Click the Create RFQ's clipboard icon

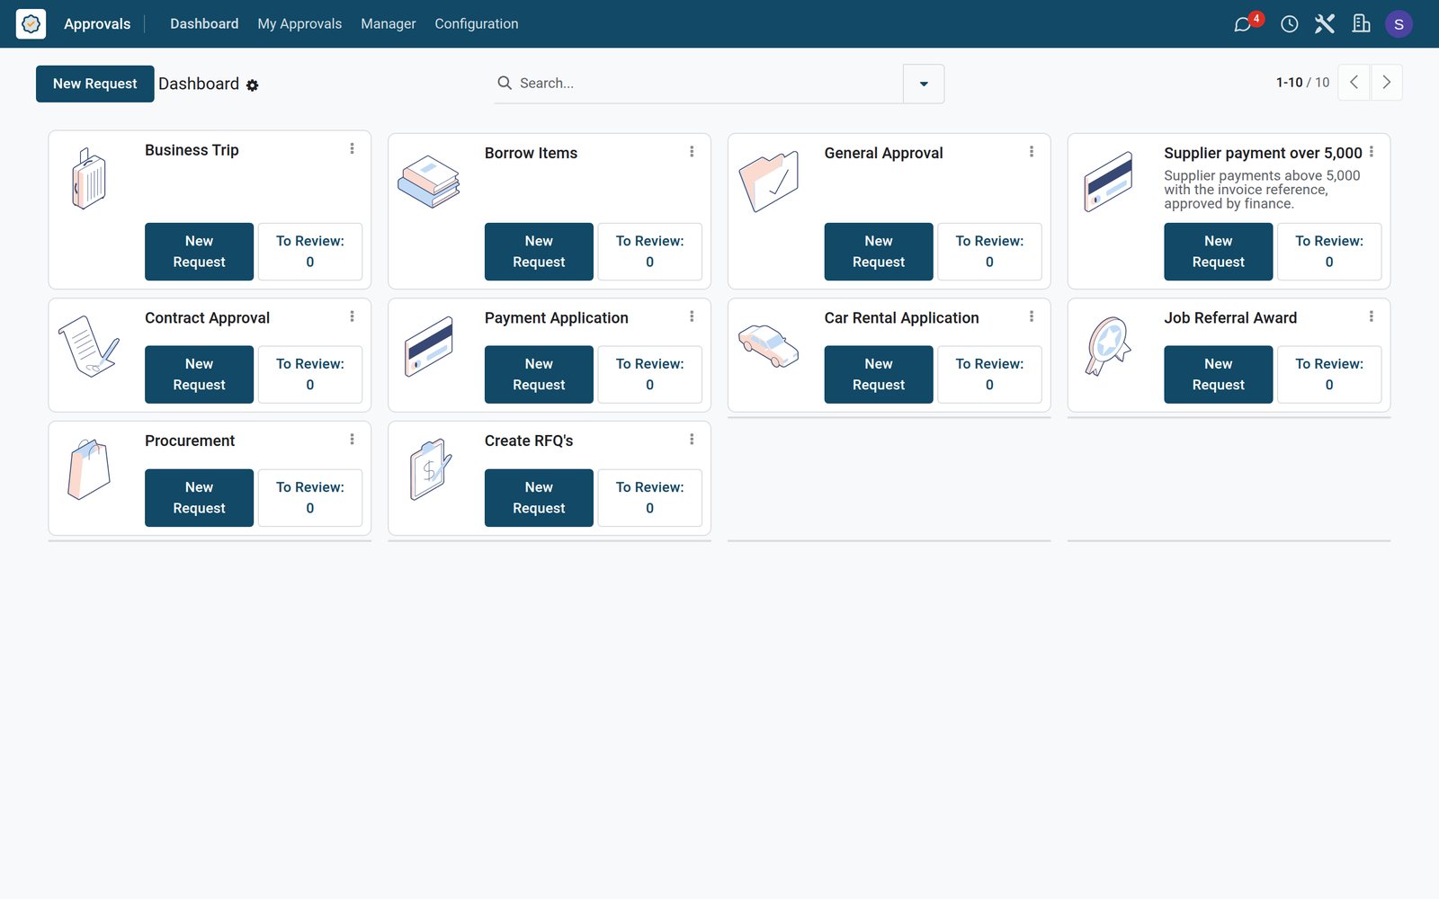click(429, 469)
